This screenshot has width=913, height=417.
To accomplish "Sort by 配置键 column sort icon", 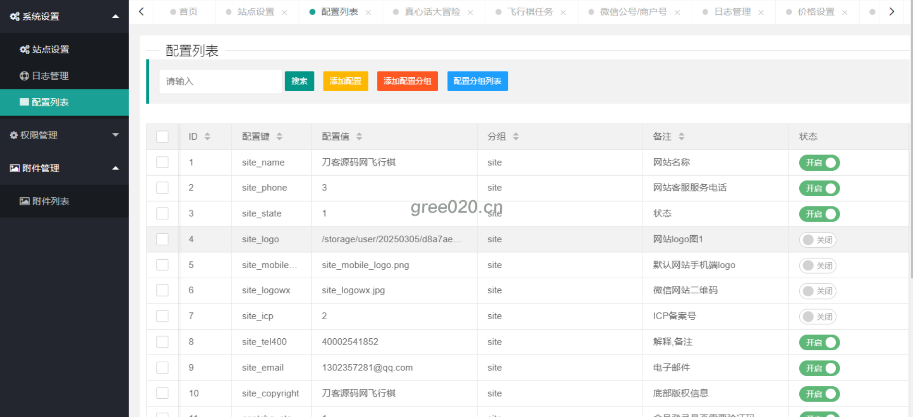I will tap(279, 137).
